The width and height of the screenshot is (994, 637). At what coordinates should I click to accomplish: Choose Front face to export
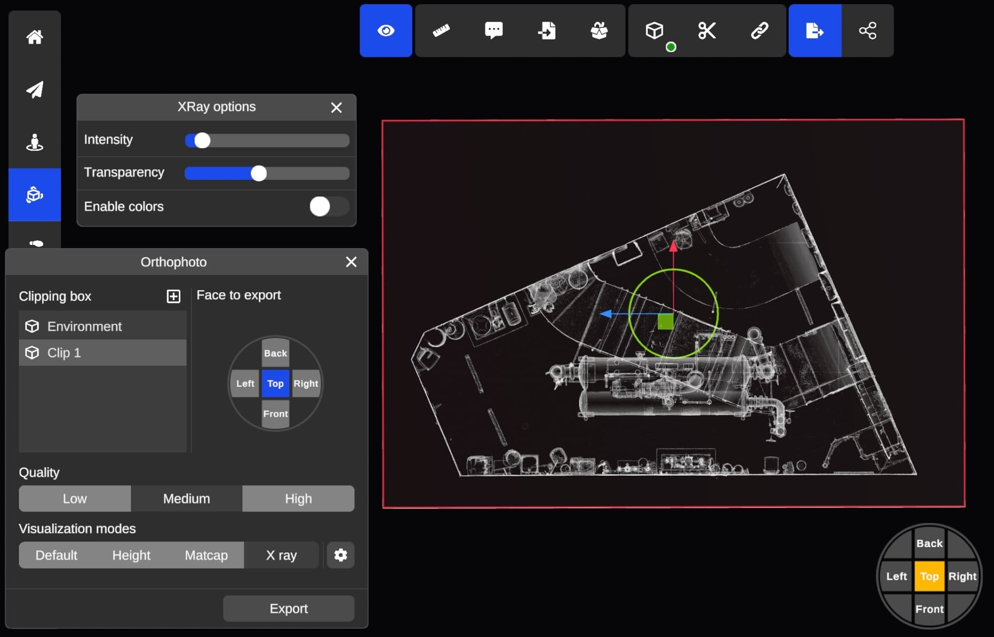[x=276, y=414]
